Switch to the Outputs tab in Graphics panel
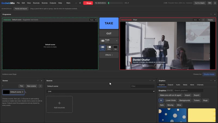Image resolution: width=218 pixels, height=123 pixels. [x=170, y=85]
